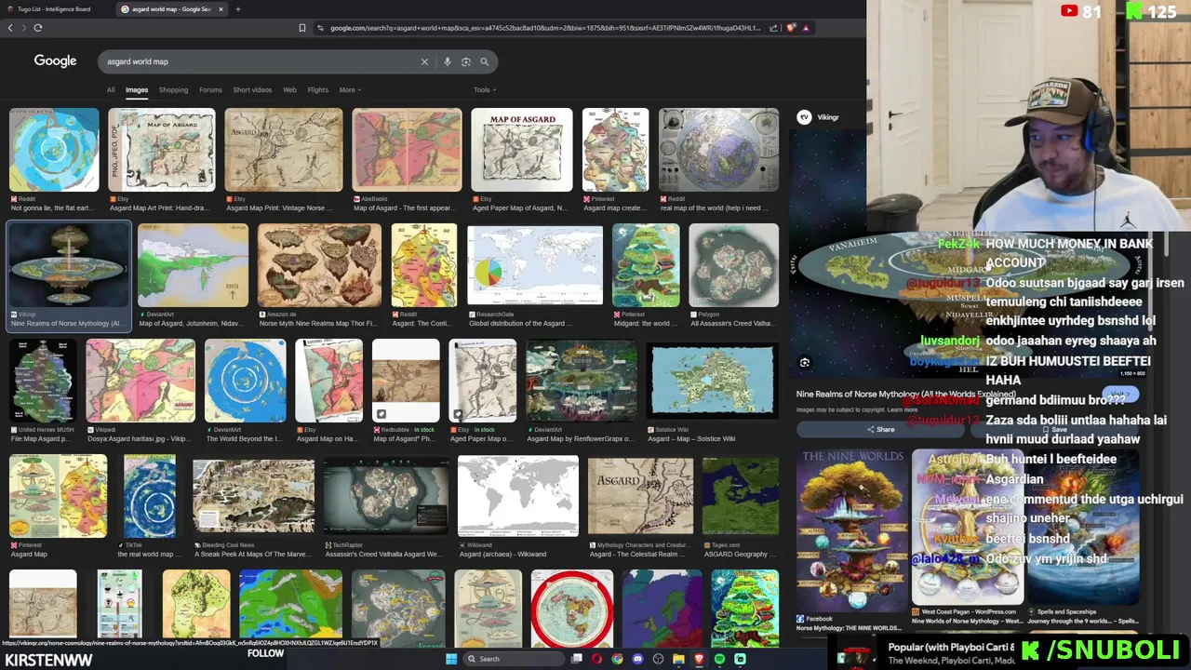The height and width of the screenshot is (670, 1191).
Task: Open AbeBooks Map of Asgard thumbnail
Action: coord(407,150)
